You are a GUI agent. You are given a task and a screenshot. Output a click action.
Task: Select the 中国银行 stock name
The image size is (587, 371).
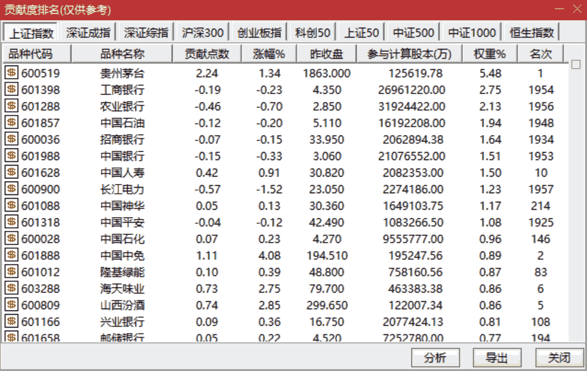click(122, 156)
